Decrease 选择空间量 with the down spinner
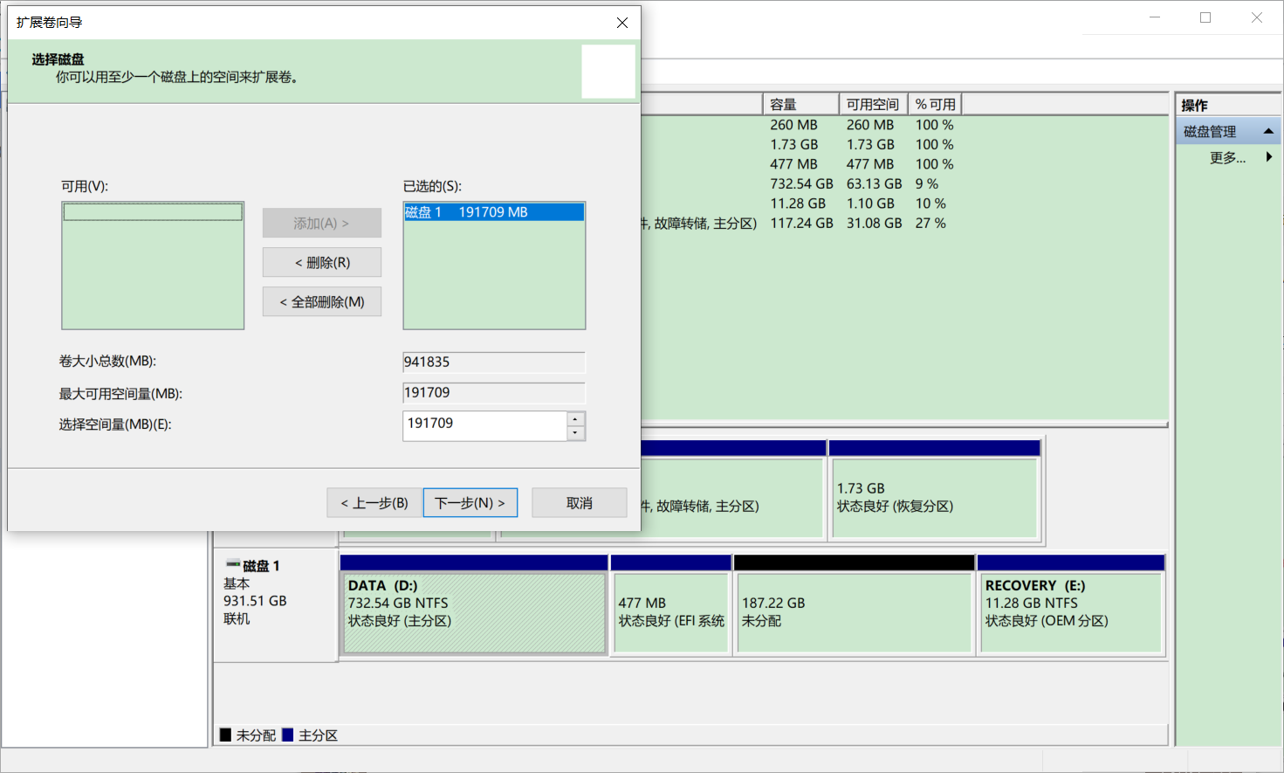The height and width of the screenshot is (773, 1284). 575,433
